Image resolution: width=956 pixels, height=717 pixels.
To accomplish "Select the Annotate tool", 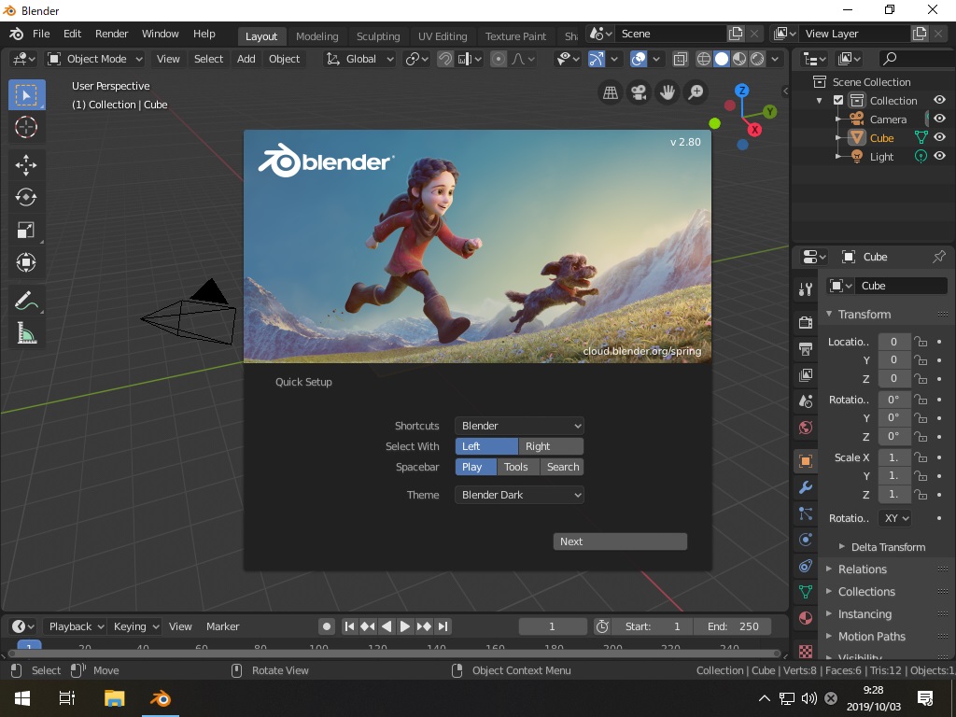I will pyautogui.click(x=26, y=300).
